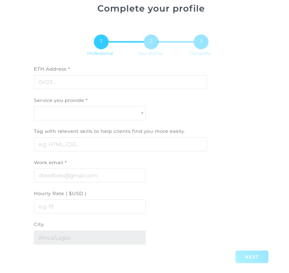
Task: Click the progress line between steps 1 and 2
Action: pos(126,41)
